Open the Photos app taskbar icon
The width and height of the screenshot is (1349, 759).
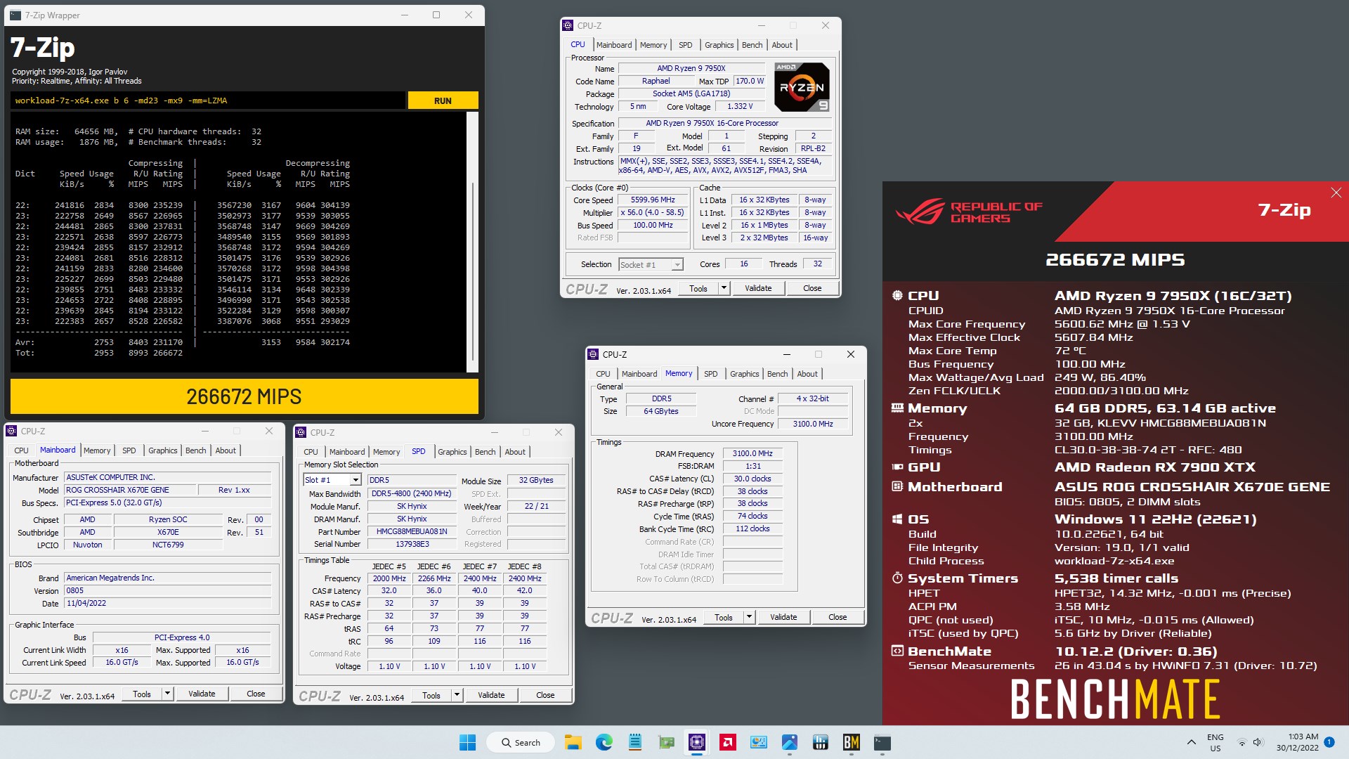[790, 742]
